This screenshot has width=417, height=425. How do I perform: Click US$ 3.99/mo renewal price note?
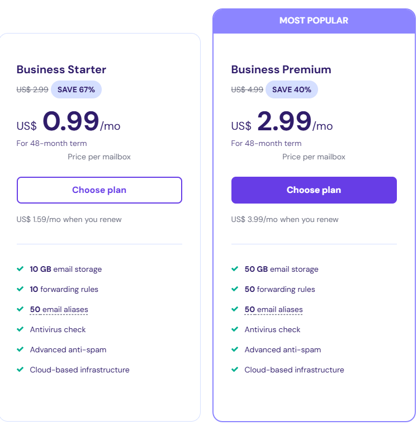coord(285,219)
